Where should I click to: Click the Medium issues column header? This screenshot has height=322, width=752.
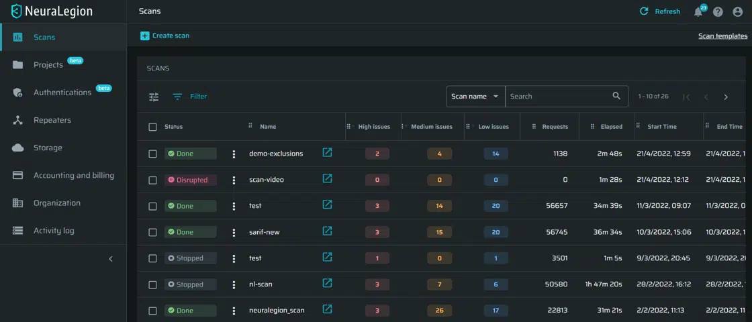(432, 127)
